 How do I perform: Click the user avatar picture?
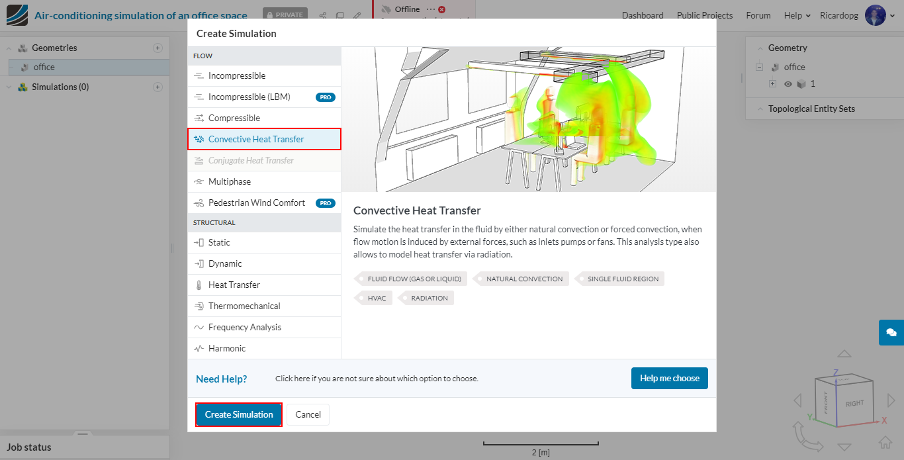875,15
